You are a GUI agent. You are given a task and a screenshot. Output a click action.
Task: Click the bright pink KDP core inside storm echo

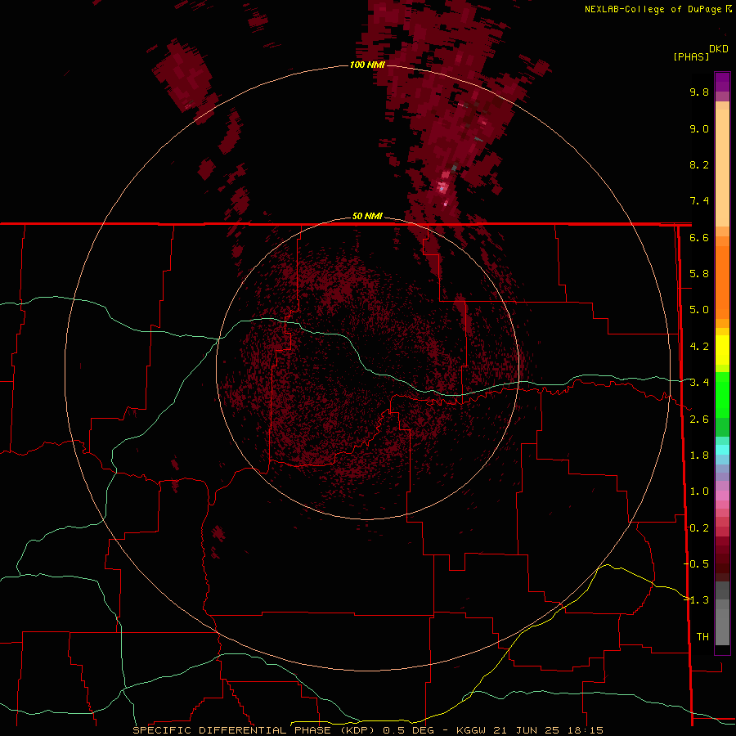[x=442, y=188]
